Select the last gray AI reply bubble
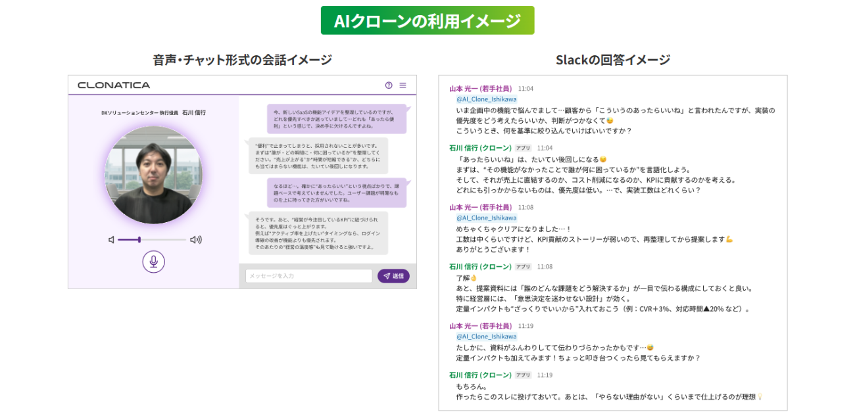This screenshot has height=418, width=855. coord(318,233)
